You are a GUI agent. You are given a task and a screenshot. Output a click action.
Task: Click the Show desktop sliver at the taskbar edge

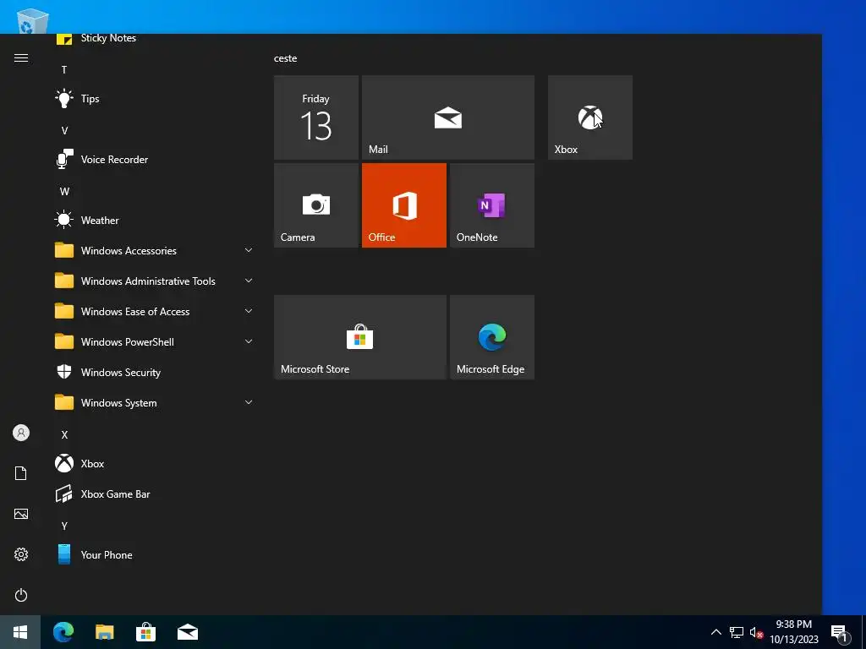[x=863, y=632]
